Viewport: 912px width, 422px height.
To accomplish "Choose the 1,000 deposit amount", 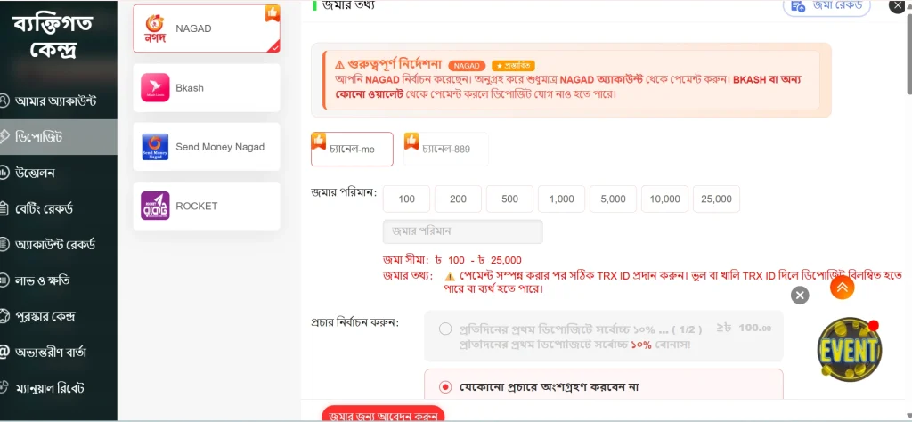I will (561, 199).
